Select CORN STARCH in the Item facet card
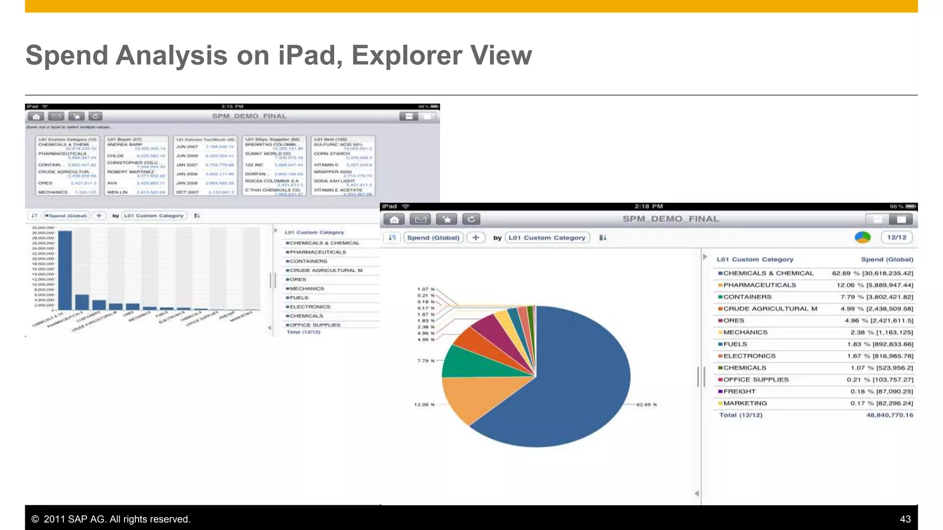This screenshot has height=530, width=943. 343,156
